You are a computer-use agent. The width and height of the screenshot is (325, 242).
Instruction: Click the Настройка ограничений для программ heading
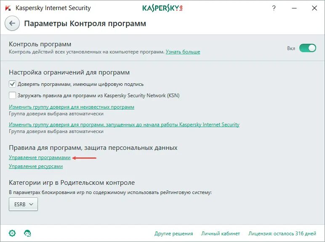tap(69, 72)
